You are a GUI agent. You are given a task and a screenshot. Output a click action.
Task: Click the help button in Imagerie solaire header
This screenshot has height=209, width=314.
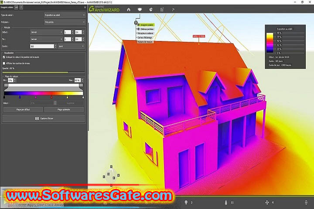coord(21,7)
